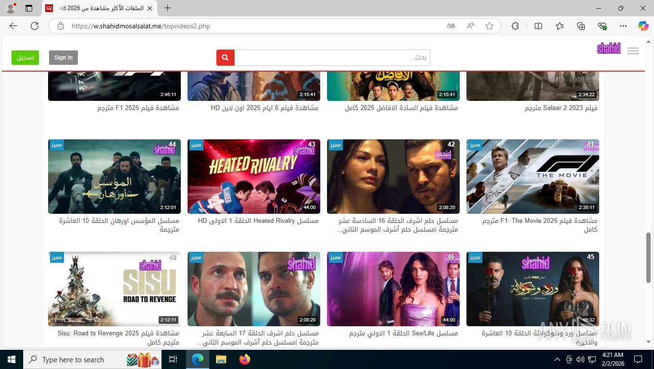The image size is (654, 369).
Task: Open title link فيلم 6 ايام 2025 اون لاين
Action: click(x=264, y=108)
